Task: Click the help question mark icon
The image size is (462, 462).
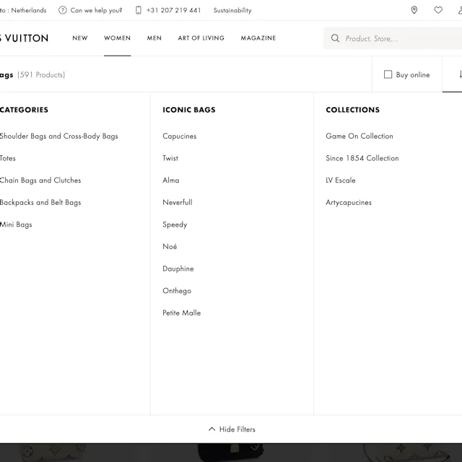Action: (63, 10)
